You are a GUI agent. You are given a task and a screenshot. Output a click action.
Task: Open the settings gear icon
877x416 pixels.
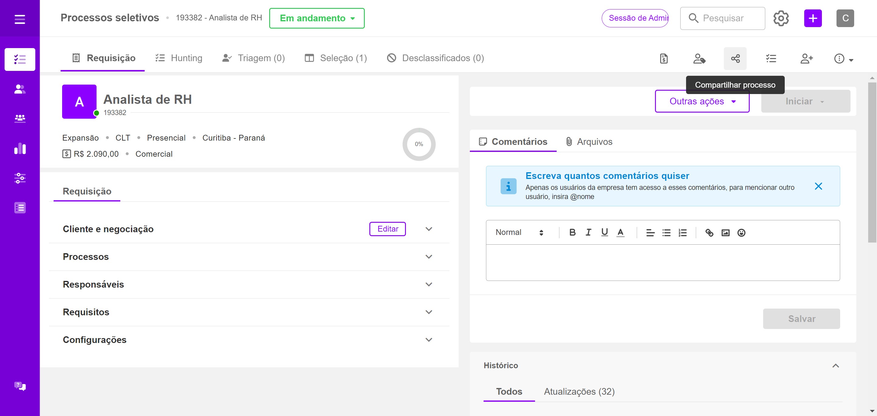coord(781,18)
